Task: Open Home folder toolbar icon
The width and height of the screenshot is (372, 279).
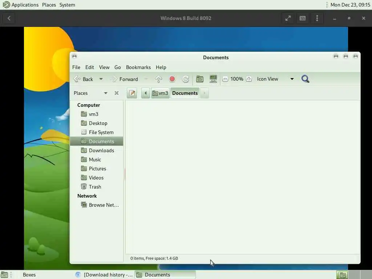Action: (x=200, y=79)
